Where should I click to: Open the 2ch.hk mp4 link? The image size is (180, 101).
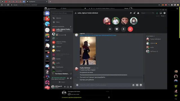click(x=98, y=35)
